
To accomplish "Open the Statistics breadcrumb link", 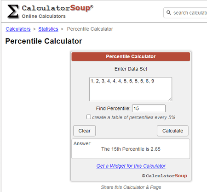I will pos(48,29).
